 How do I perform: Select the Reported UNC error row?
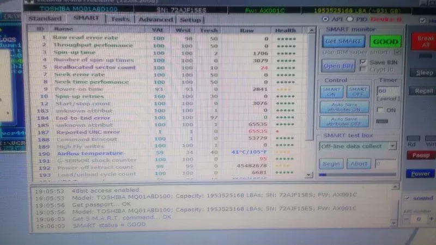pos(167,132)
